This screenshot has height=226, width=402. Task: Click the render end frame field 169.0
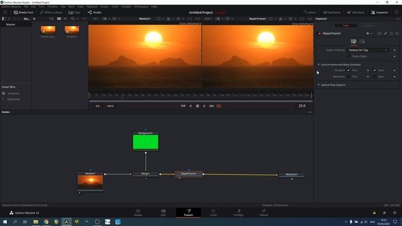pos(110,106)
